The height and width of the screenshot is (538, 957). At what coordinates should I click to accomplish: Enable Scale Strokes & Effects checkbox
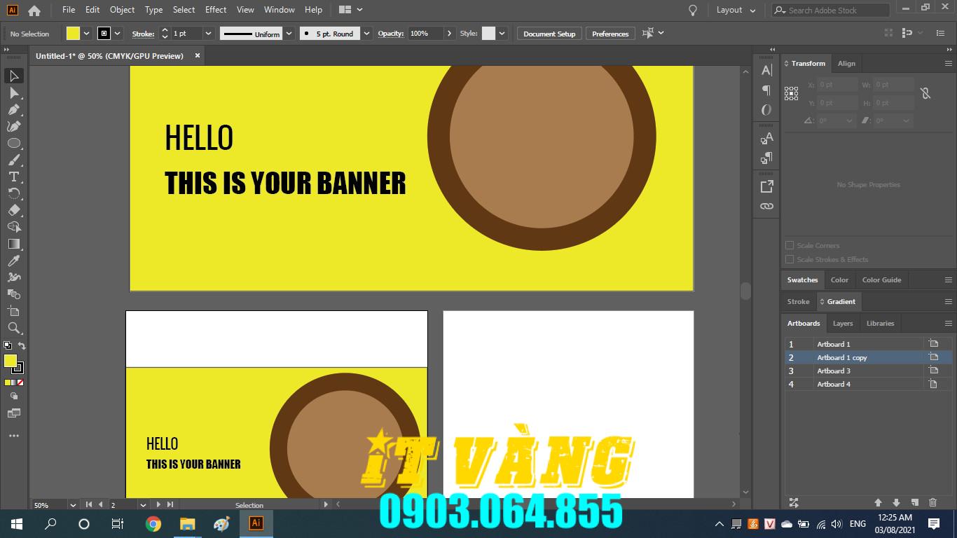790,259
